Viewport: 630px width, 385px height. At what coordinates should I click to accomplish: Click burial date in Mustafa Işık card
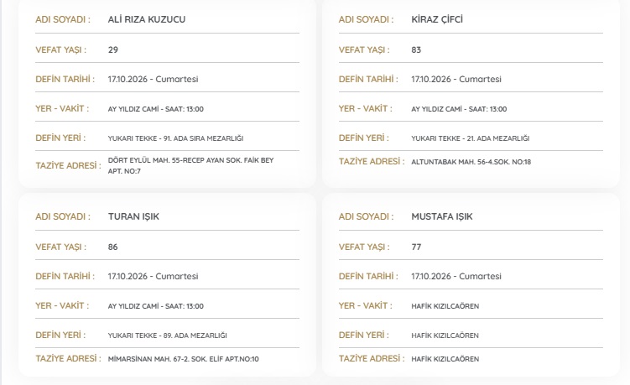(x=456, y=277)
